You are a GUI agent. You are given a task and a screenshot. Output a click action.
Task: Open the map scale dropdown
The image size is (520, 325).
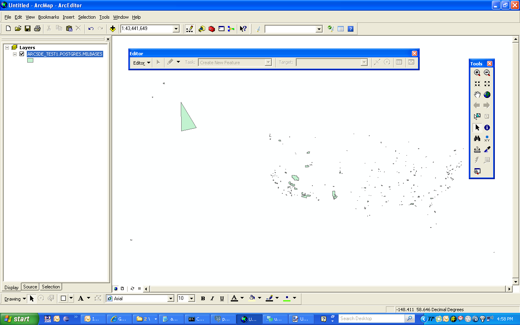[x=176, y=29]
